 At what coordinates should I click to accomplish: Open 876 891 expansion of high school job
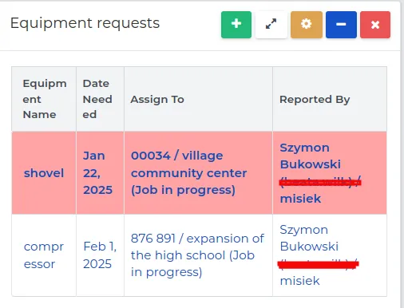pyautogui.click(x=197, y=255)
